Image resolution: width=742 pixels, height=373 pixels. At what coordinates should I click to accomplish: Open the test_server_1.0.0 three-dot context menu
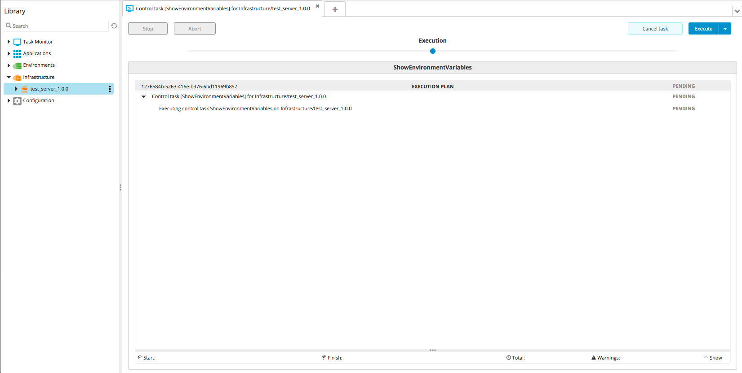[x=110, y=89]
